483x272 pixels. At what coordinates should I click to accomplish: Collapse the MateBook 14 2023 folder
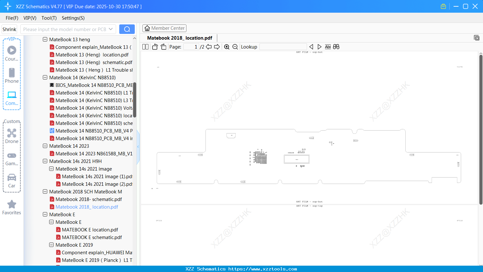point(45,146)
